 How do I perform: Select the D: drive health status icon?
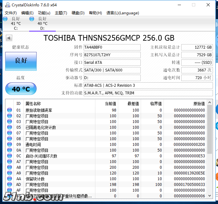[32, 19]
